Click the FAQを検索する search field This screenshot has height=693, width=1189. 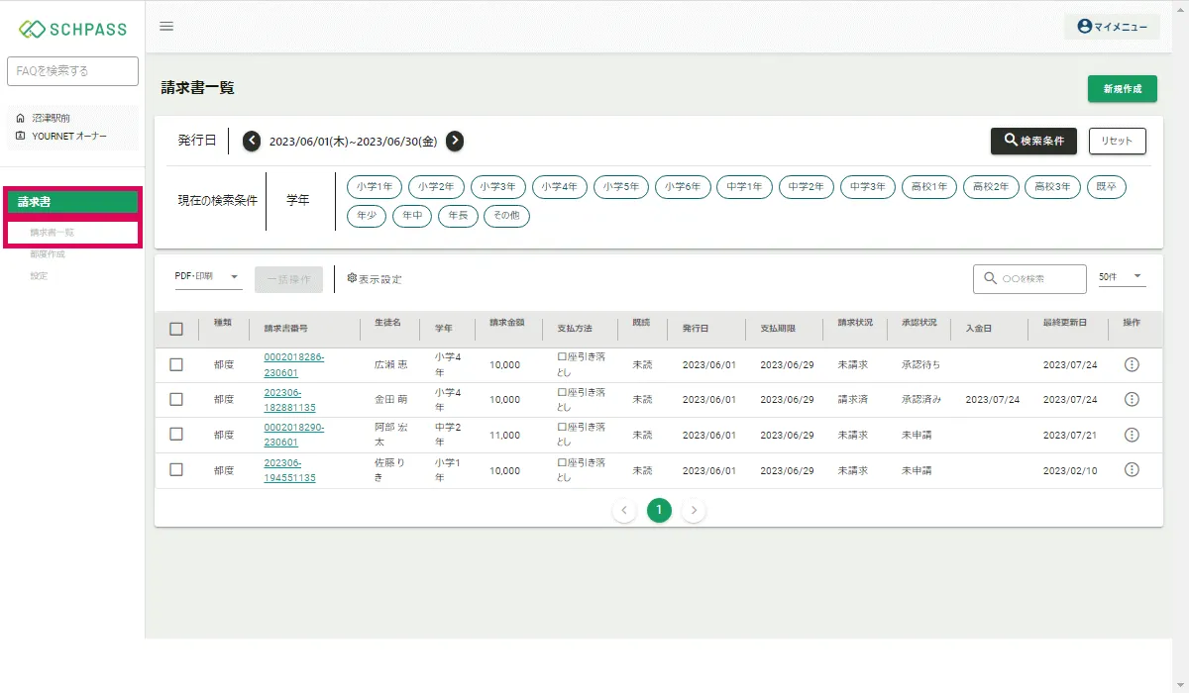tap(72, 71)
